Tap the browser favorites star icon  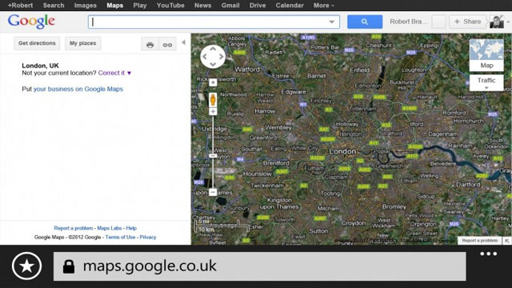(x=26, y=266)
